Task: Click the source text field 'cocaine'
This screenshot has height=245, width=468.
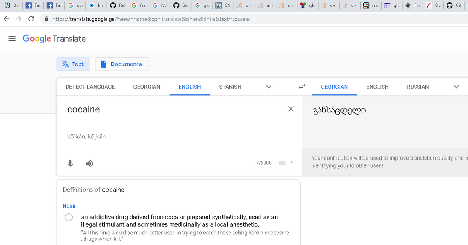Action: [84, 110]
